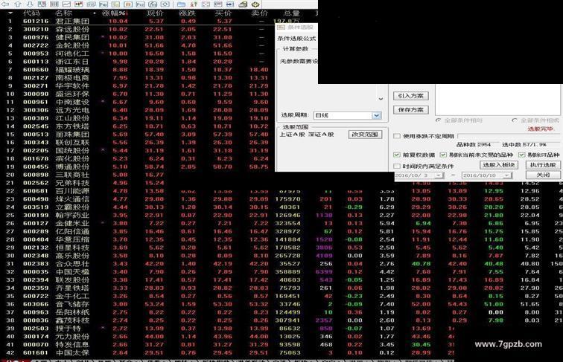
Task: Select stock row 000513 丽珠集团
Action: pyautogui.click(x=138, y=135)
